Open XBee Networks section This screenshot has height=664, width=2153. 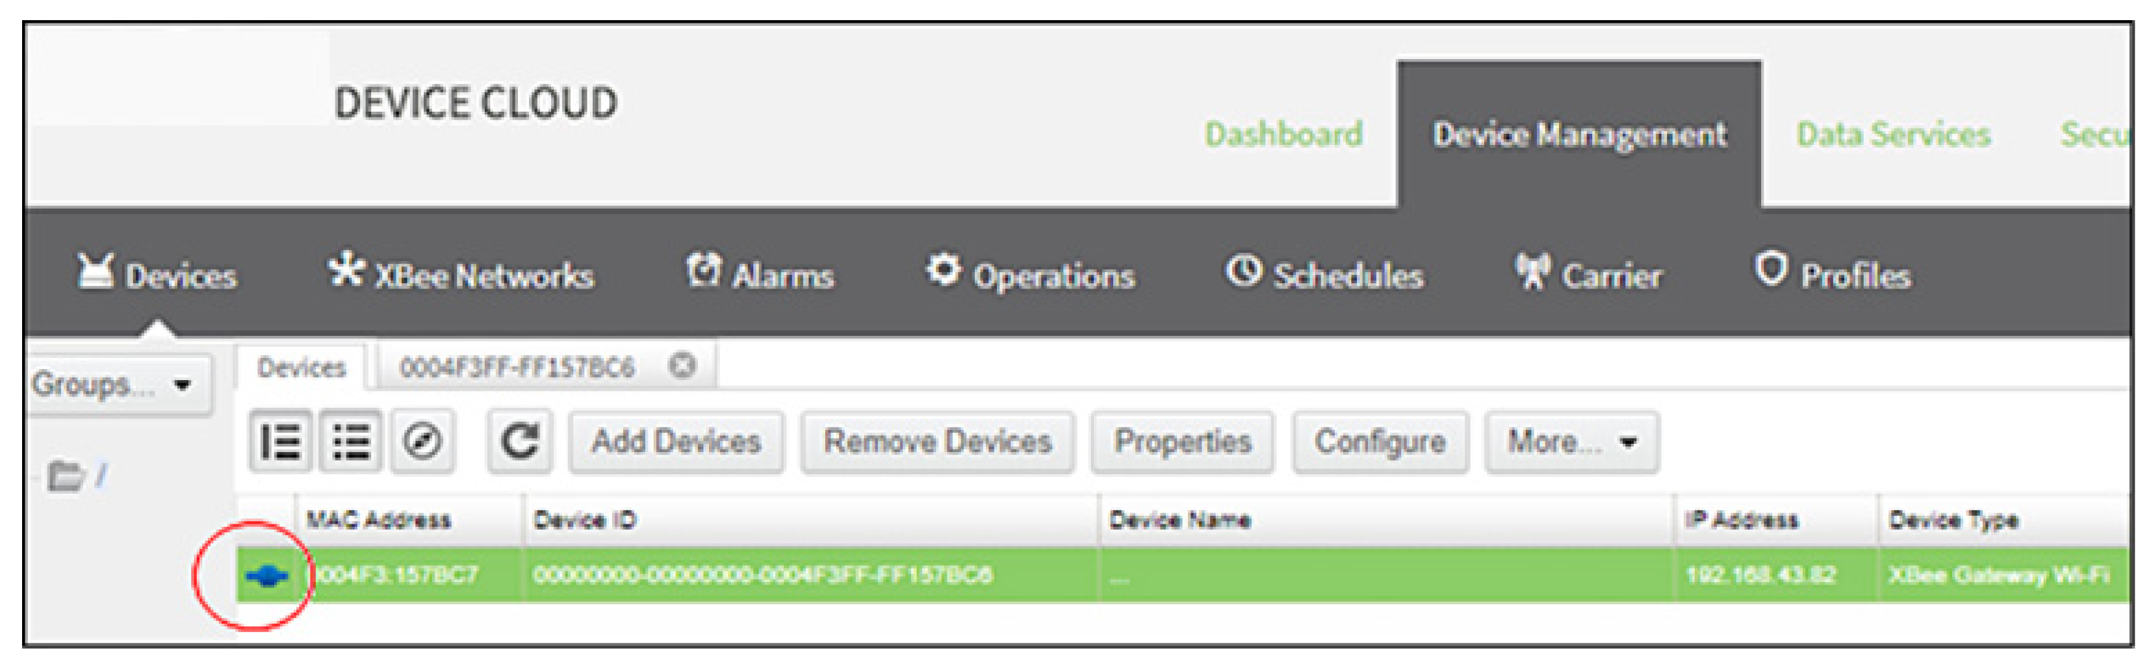tap(461, 275)
